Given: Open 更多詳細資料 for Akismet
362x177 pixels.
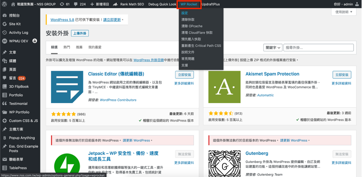Looking at the screenshot, I should [342, 83].
